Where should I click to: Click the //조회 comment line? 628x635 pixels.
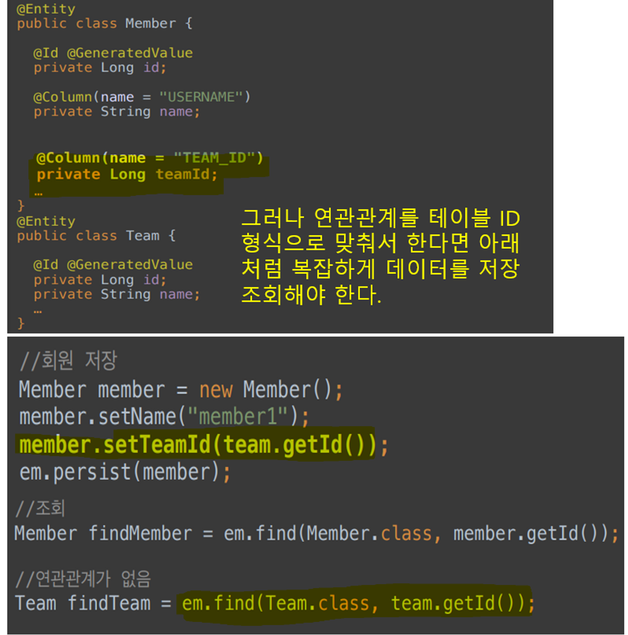pyautogui.click(x=40, y=509)
